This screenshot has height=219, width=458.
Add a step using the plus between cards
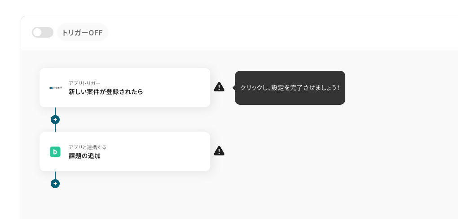[55, 120]
